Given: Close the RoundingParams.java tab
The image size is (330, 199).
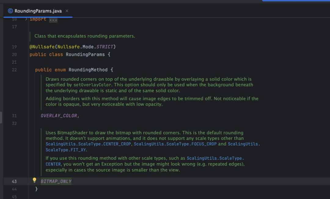Looking at the screenshot, I should pos(67,11).
